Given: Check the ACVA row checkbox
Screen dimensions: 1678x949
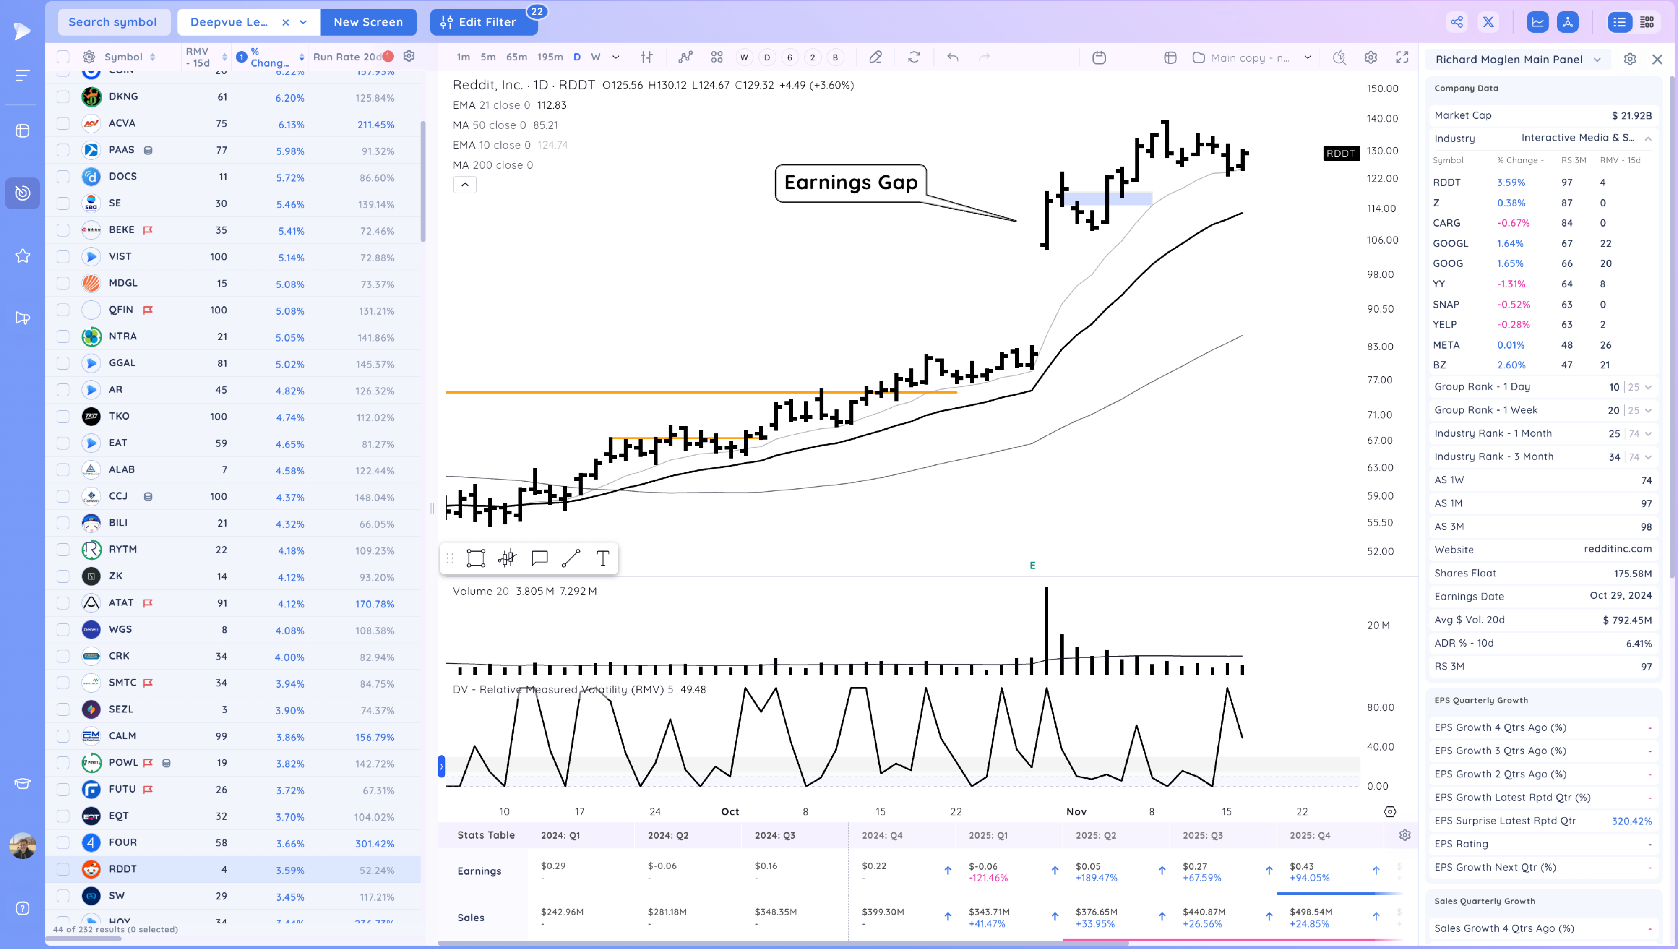Looking at the screenshot, I should coord(63,123).
